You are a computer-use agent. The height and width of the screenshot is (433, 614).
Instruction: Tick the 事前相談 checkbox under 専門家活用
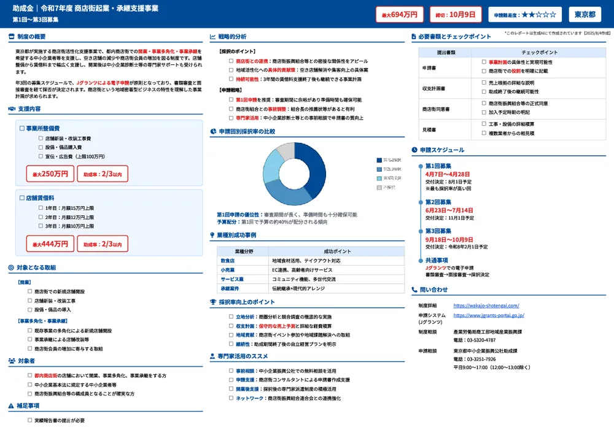(231, 370)
